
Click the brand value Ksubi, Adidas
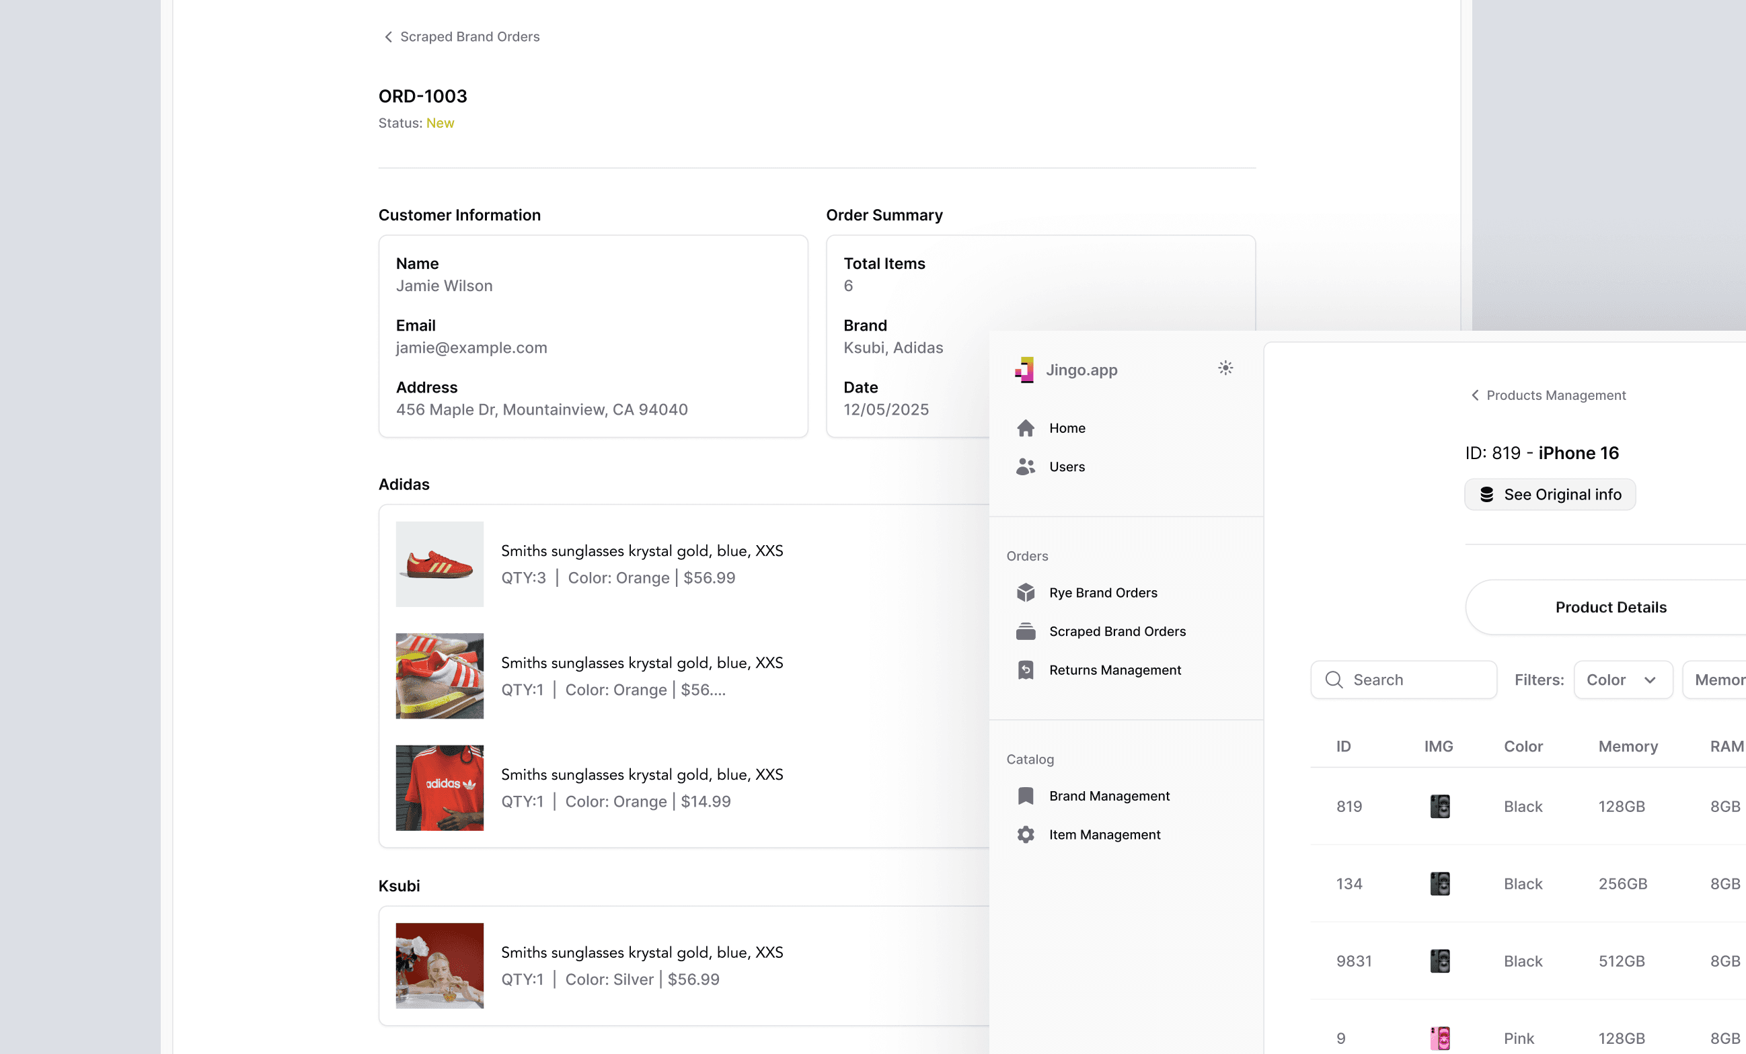(x=893, y=347)
